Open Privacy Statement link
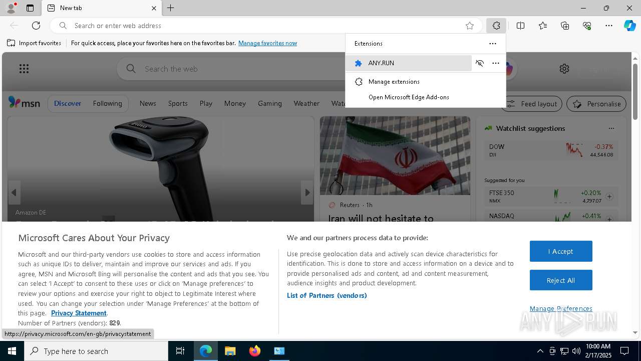The width and height of the screenshot is (641, 361). point(79,313)
